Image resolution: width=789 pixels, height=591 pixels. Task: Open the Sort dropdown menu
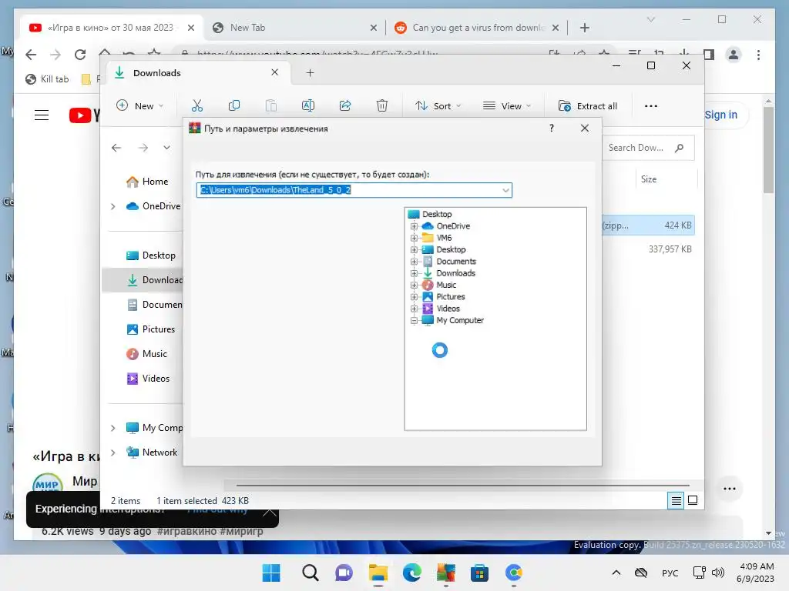coord(438,106)
